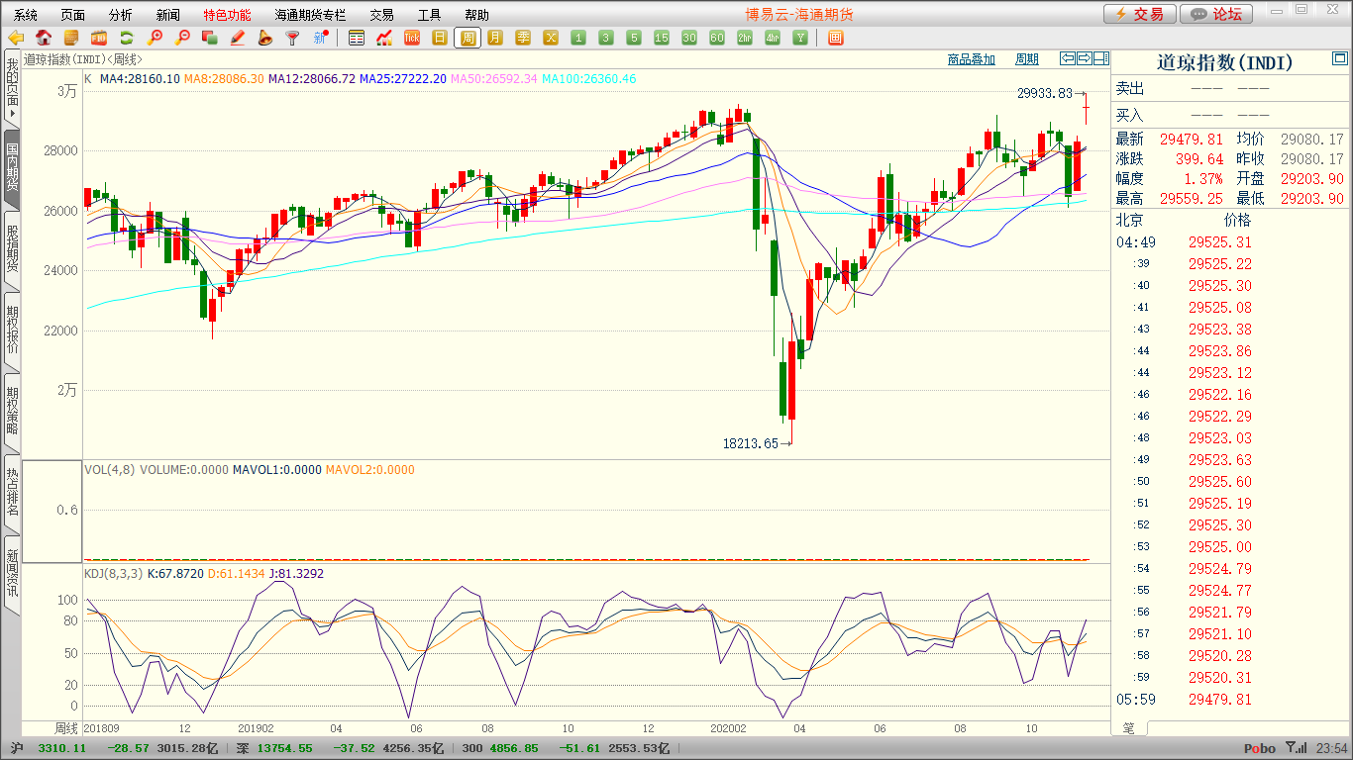Click the 新 news icon
Image resolution: width=1353 pixels, height=760 pixels.
320,38
